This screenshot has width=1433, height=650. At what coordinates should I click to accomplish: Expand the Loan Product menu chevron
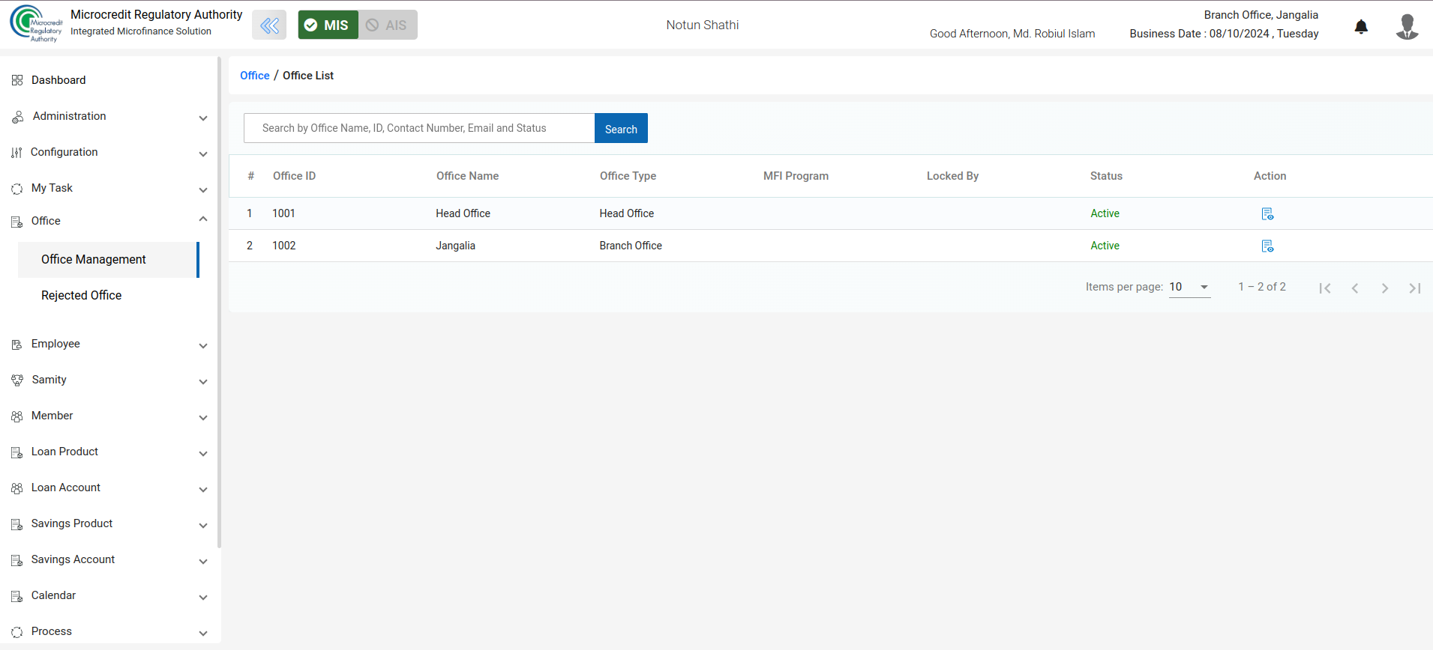click(x=203, y=454)
